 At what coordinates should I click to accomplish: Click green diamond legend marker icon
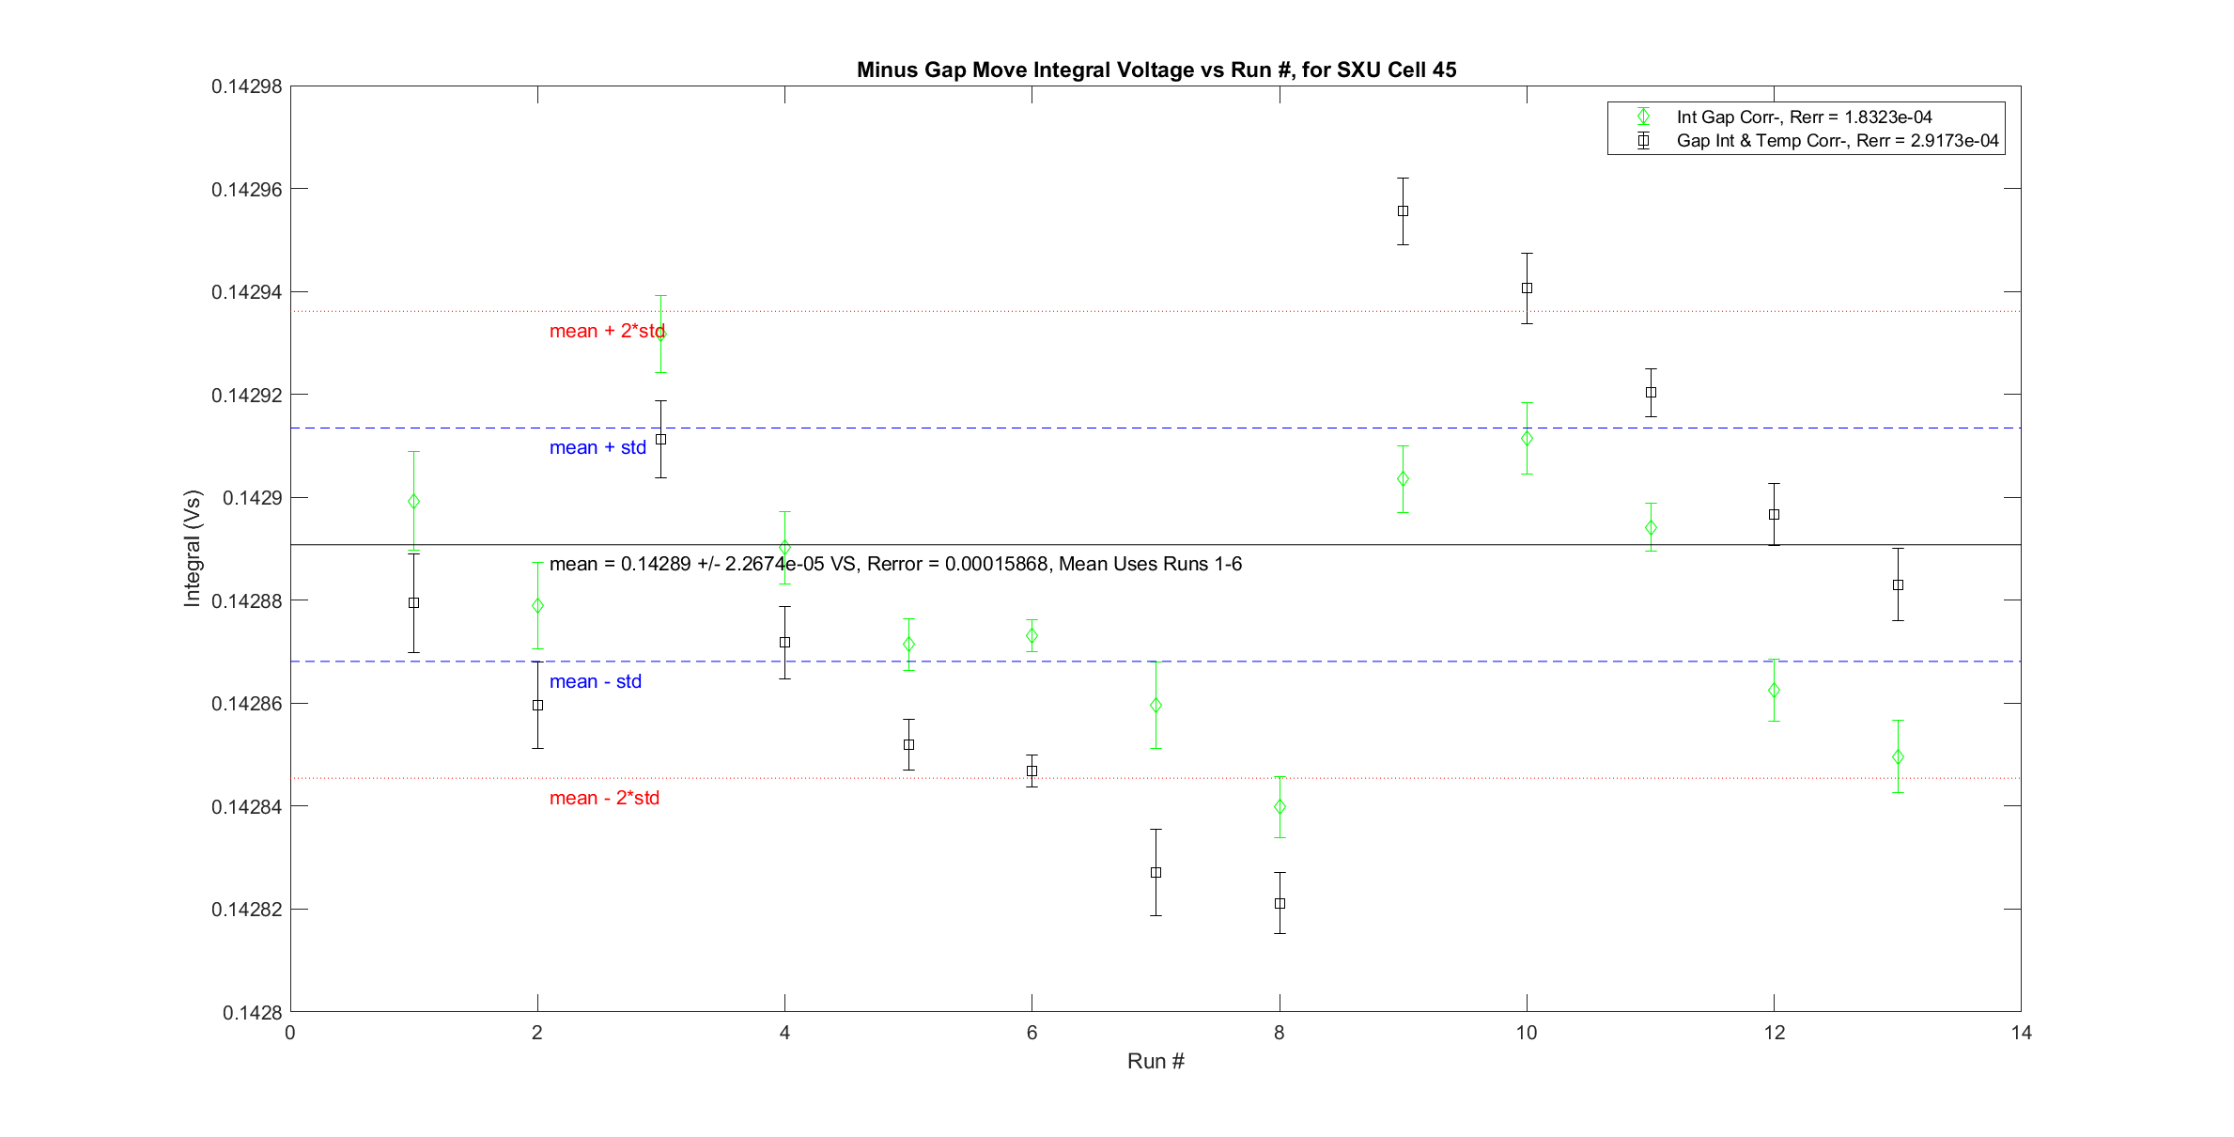[x=1643, y=117]
